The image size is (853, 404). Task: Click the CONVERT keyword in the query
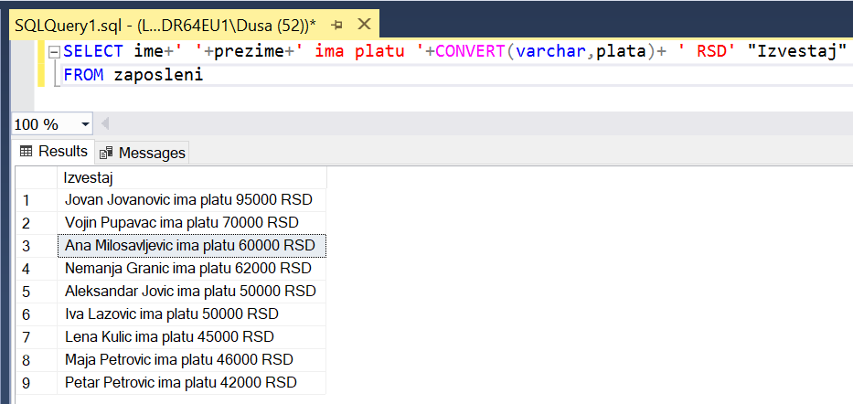(x=471, y=51)
